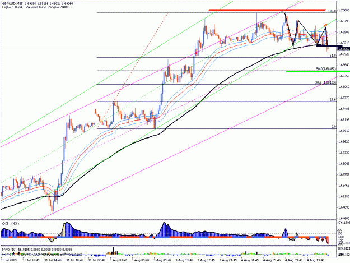Click price axis value 1.67775
Image resolution: width=350 pixels, height=263 pixels.
click(344, 98)
